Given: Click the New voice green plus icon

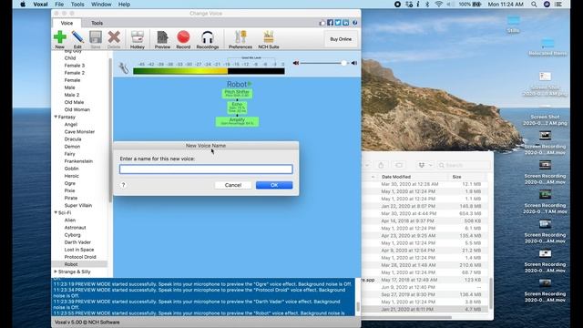Looking at the screenshot, I should point(60,37).
